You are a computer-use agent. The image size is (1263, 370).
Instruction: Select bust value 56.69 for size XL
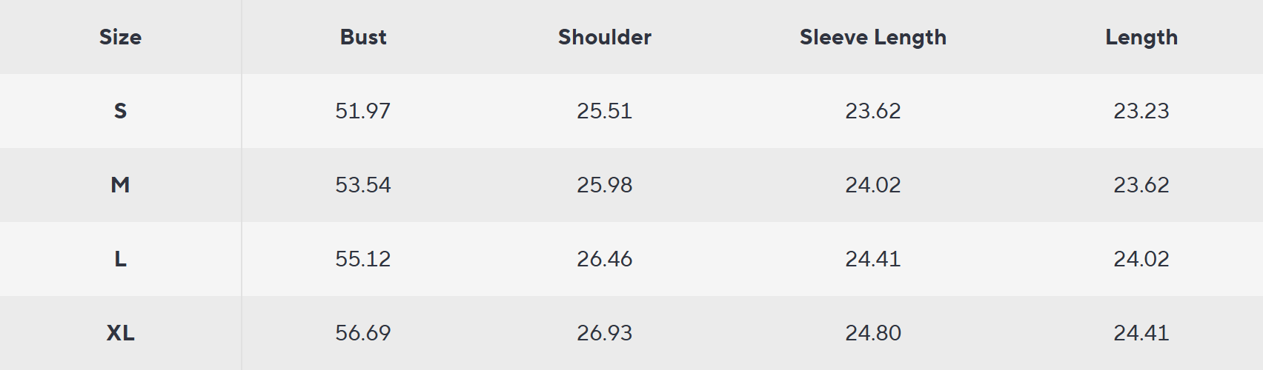pyautogui.click(x=363, y=333)
